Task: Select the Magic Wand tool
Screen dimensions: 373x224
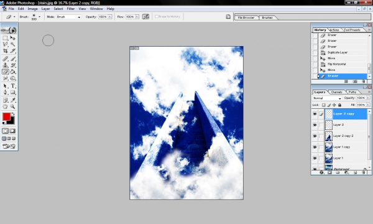Action: tap(12, 44)
